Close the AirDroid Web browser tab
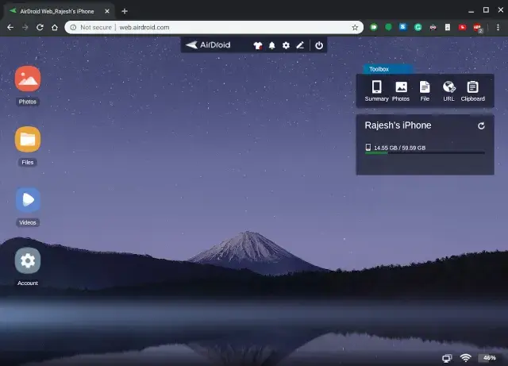Viewport: 508px width, 366px height. click(x=107, y=11)
